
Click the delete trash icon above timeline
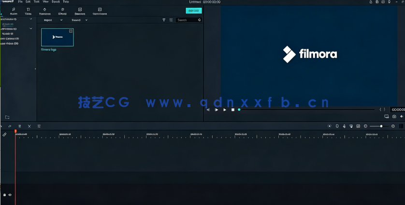click(x=20, y=126)
